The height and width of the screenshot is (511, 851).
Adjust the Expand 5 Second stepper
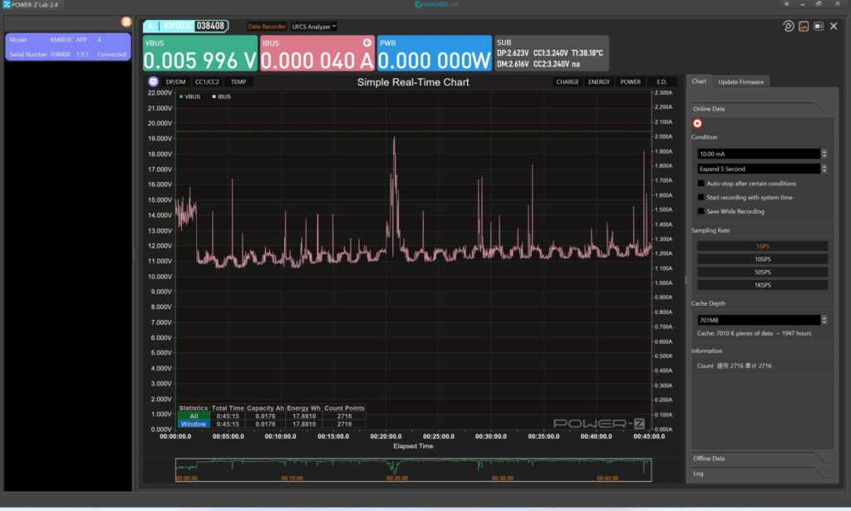click(824, 169)
